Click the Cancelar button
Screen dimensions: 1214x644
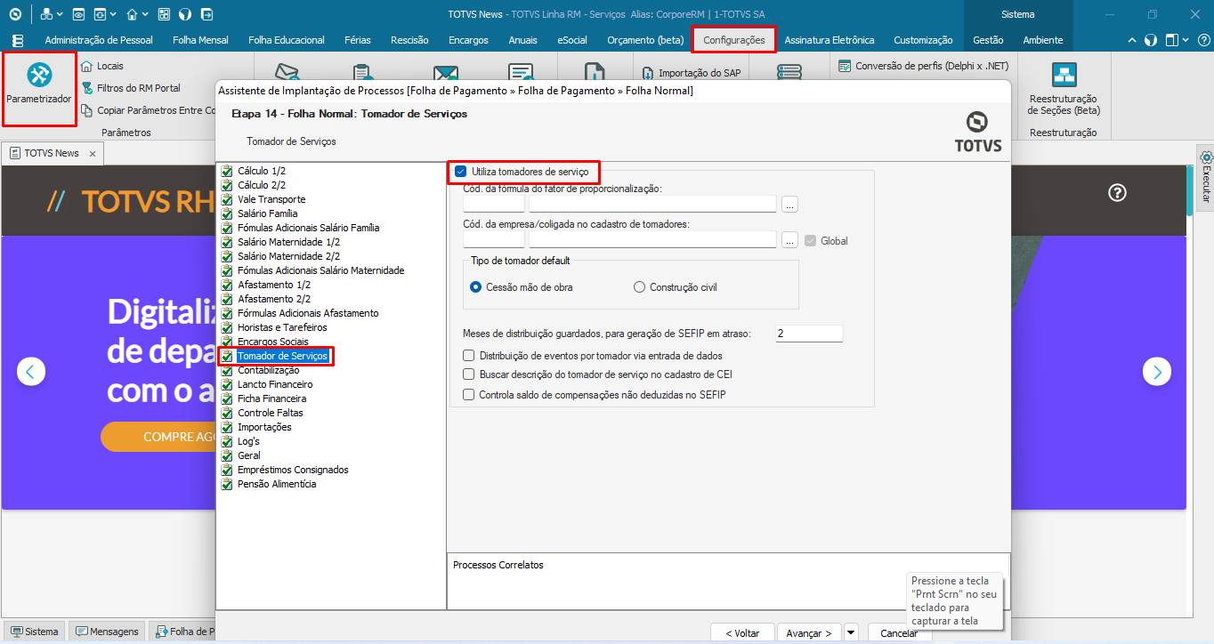pyautogui.click(x=899, y=632)
